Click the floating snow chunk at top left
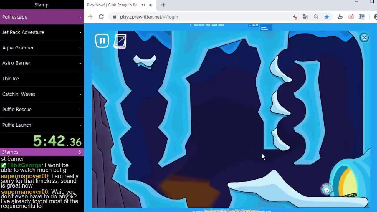Viewport: 377px width, 212px height. point(145,62)
